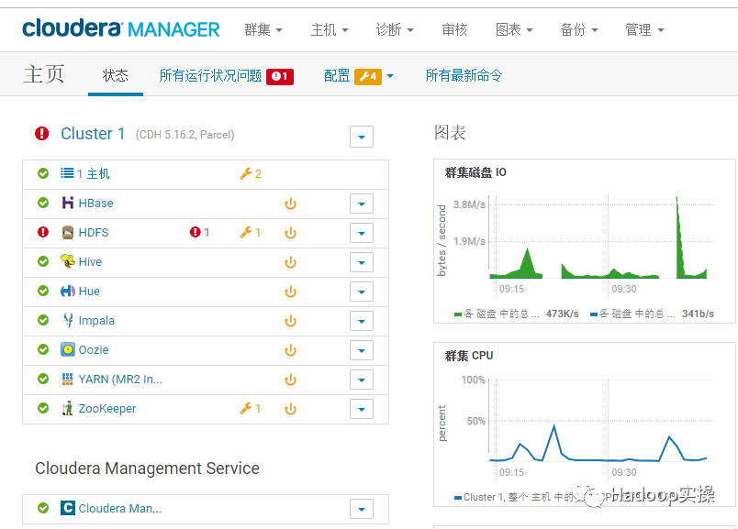
Task: Open the Cloudera Man... service link
Action: pyautogui.click(x=120, y=508)
